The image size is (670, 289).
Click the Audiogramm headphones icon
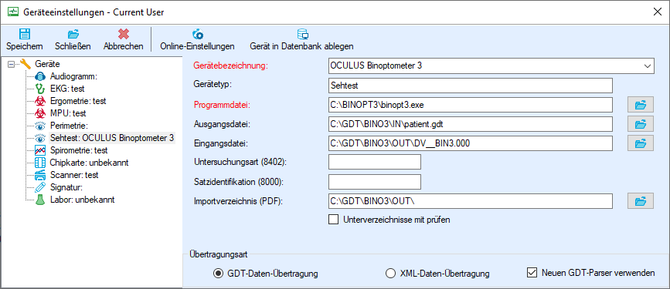(39, 77)
